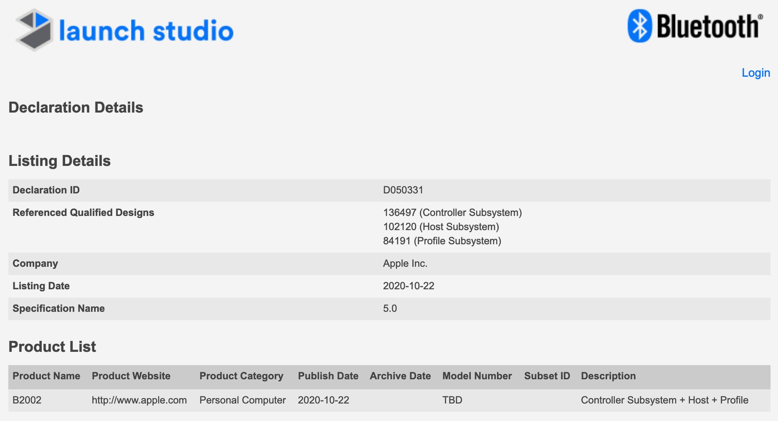Select publish date 2020-10-22 in product row
The image size is (778, 421).
[x=323, y=400]
